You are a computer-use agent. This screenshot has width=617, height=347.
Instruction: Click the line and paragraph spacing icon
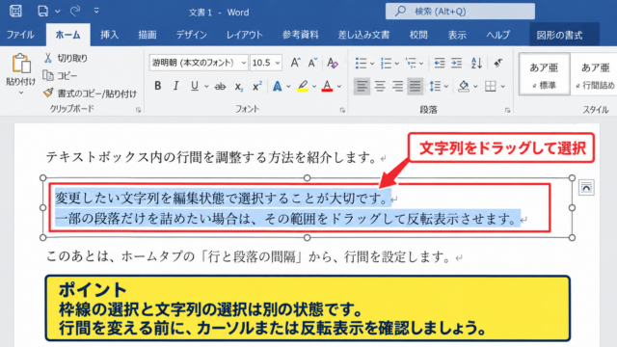435,86
